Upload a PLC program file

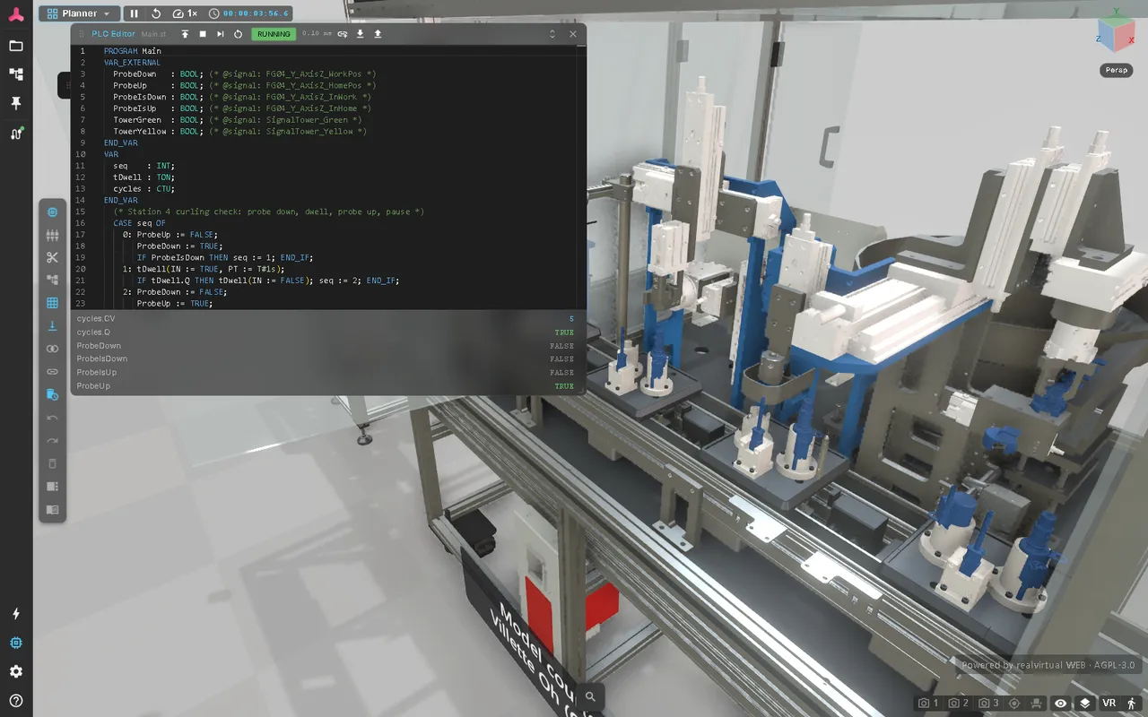click(x=378, y=34)
